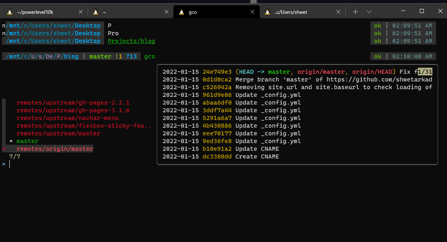Expand the new tab profile dropdown
Screen dimensions: 447x242
coord(369,12)
